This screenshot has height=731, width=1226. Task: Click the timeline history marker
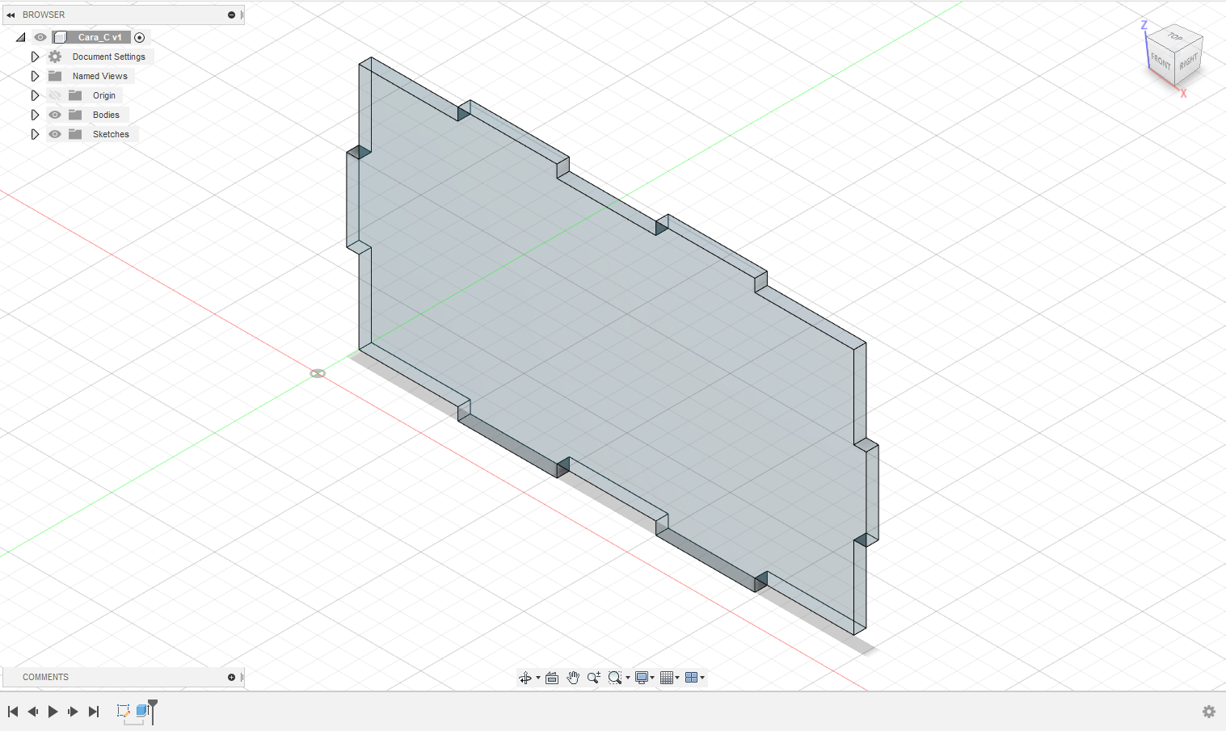tap(153, 711)
